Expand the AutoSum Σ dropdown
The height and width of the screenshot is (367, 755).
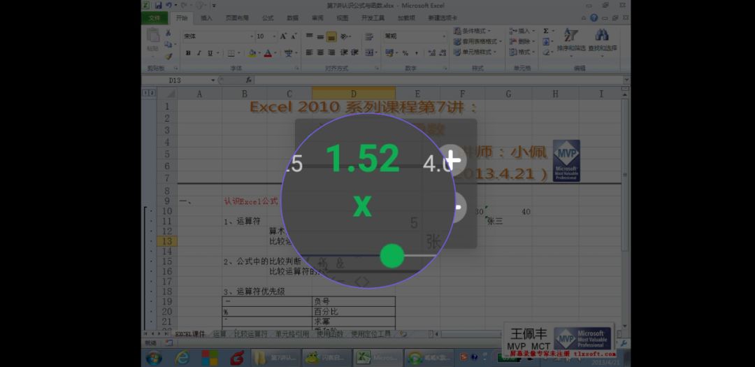[x=553, y=31]
